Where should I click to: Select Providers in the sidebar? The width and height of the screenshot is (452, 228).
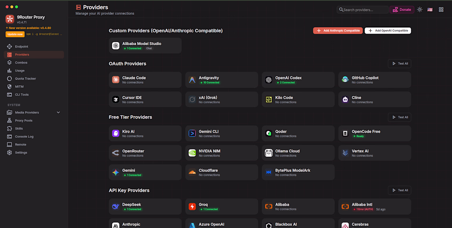coord(34,55)
